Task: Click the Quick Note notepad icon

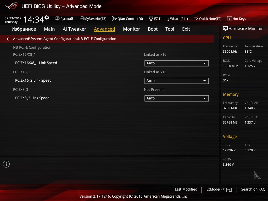Action: coord(196,18)
